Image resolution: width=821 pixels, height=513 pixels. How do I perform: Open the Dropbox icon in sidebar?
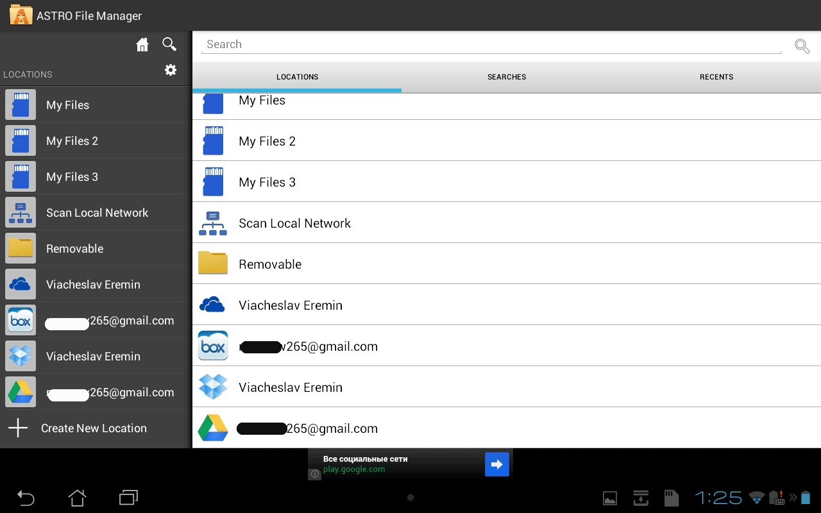pos(21,356)
